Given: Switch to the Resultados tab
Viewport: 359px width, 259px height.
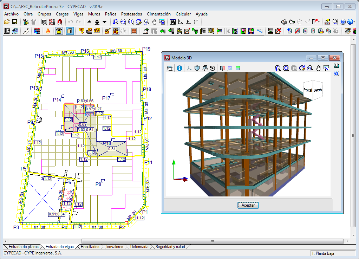Looking at the screenshot, I should click(x=90, y=247).
